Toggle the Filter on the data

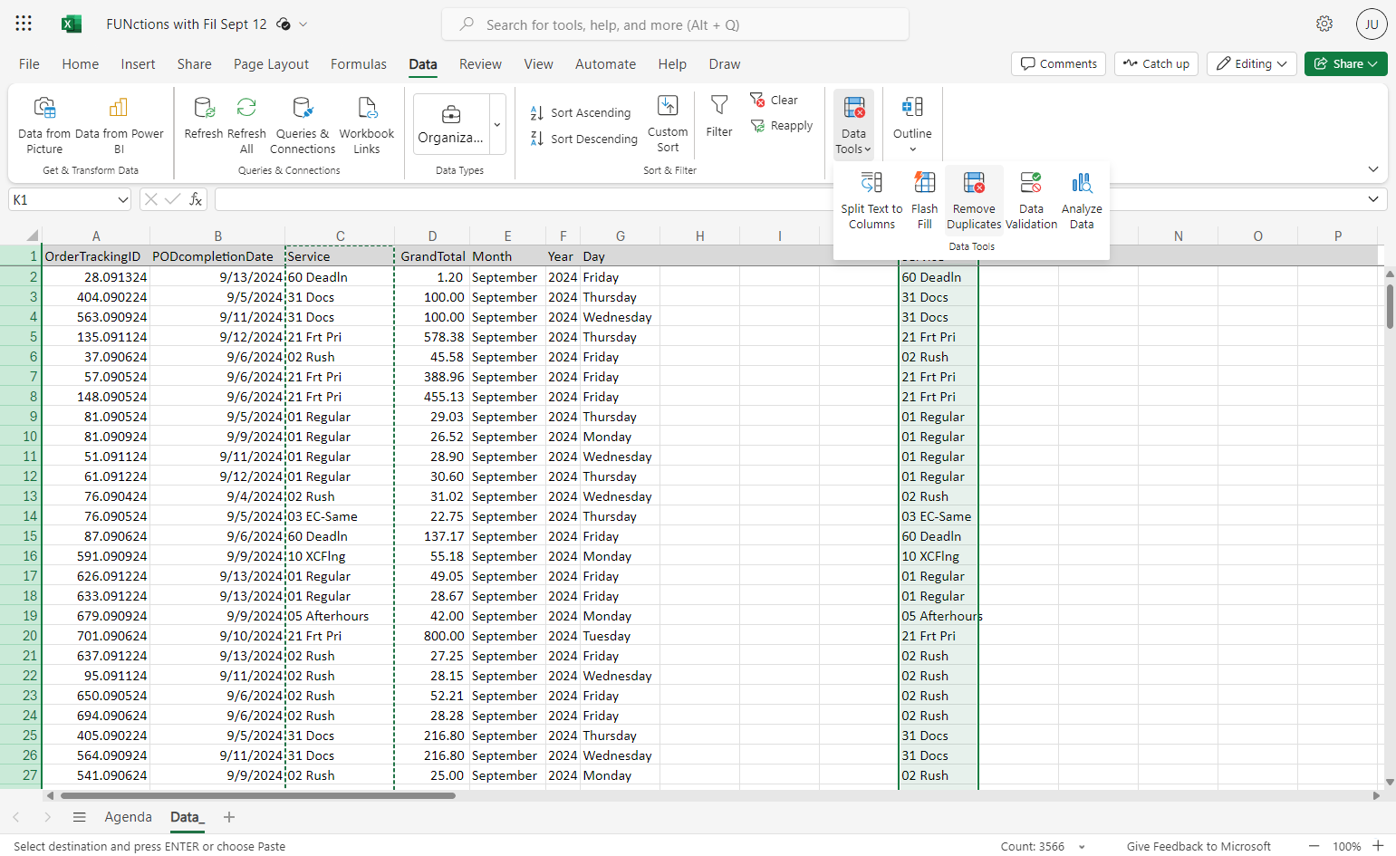pyautogui.click(x=719, y=118)
